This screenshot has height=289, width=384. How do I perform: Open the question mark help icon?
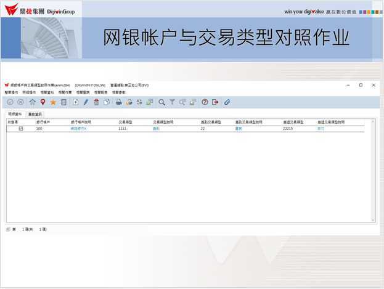[205, 102]
